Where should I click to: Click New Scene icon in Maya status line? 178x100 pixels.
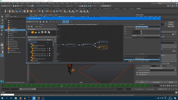[14, 6]
